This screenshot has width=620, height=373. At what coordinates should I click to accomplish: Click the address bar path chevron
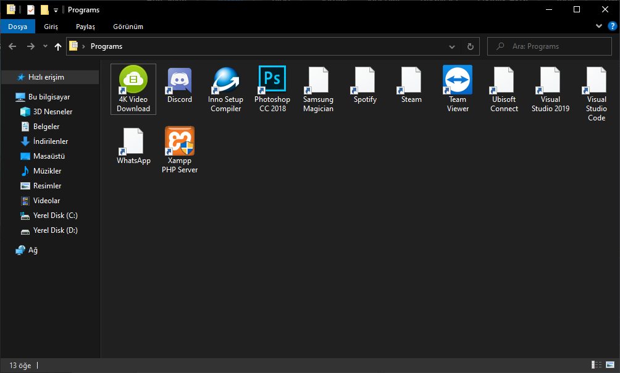tap(83, 46)
